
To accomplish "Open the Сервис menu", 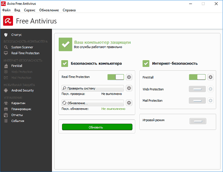I will 30,10.
